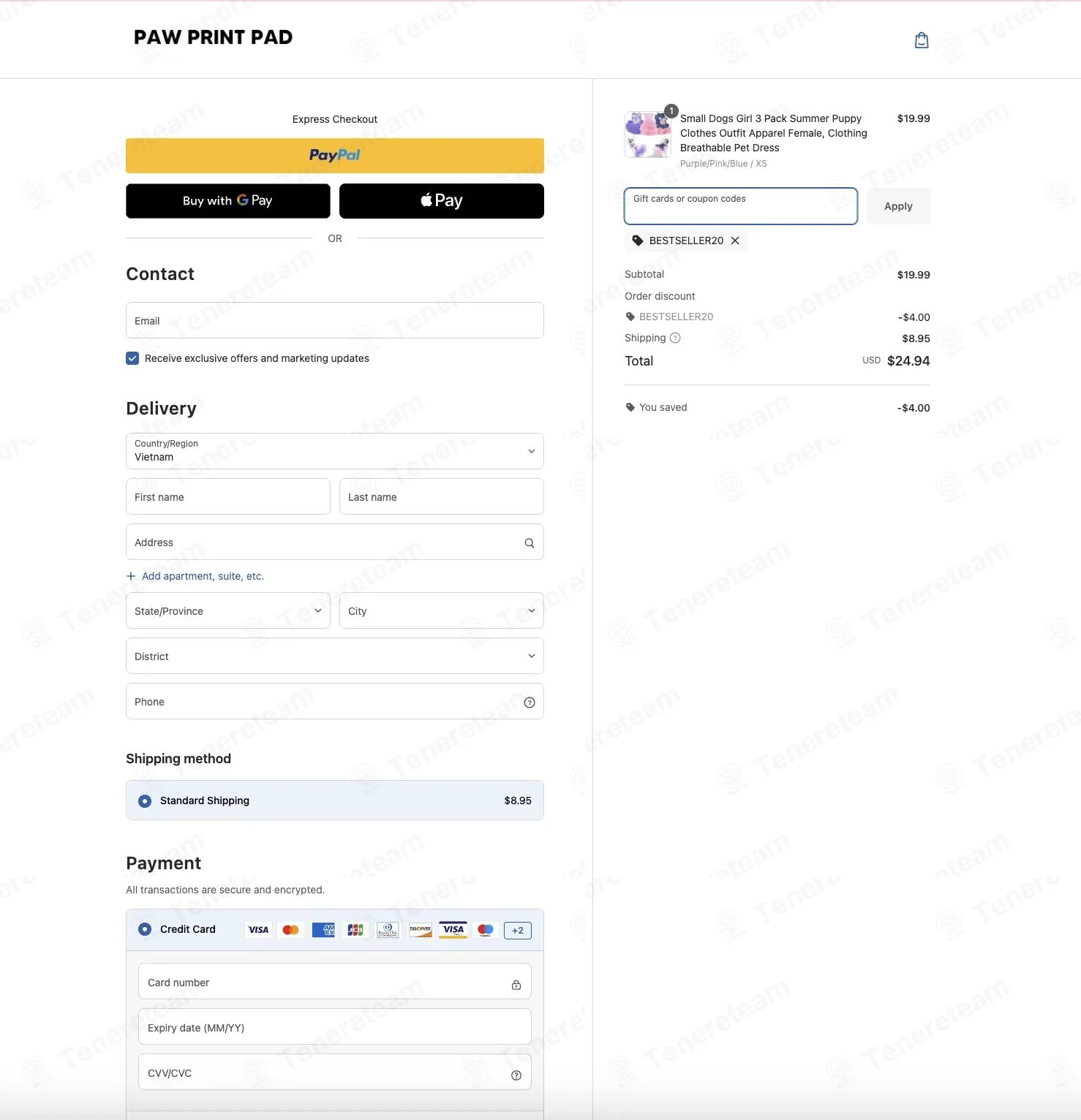Image resolution: width=1081 pixels, height=1120 pixels.
Task: Select the Credit Card radio button
Action: [x=145, y=929]
